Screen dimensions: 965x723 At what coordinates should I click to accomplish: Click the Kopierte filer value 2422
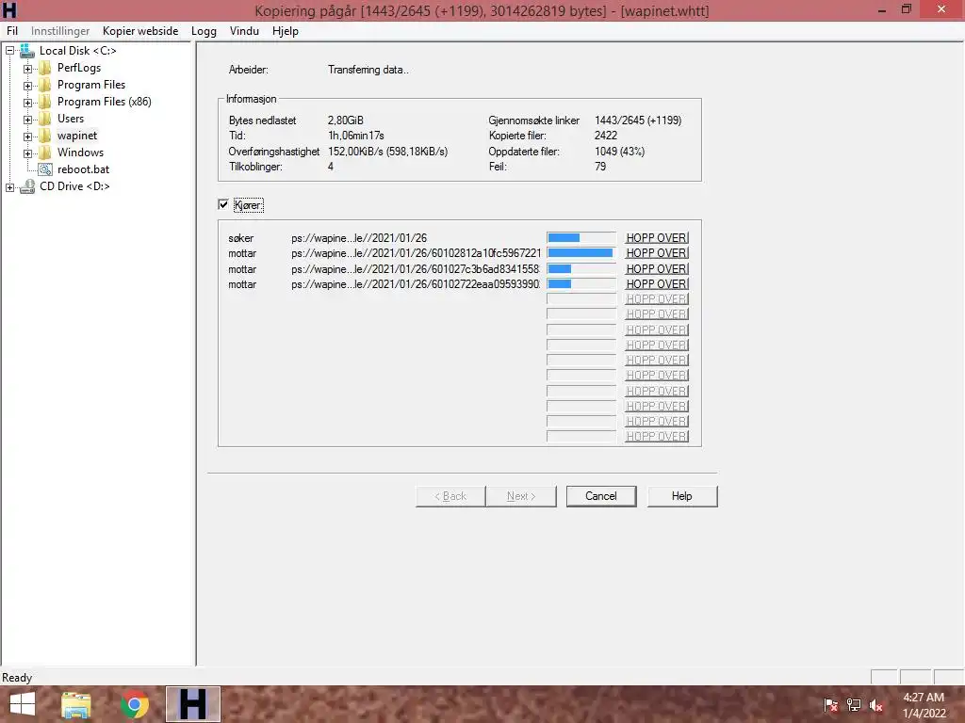click(x=606, y=136)
